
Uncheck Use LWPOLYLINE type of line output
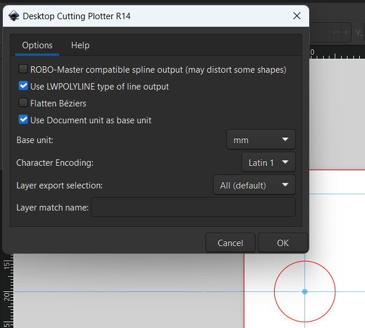pyautogui.click(x=23, y=86)
